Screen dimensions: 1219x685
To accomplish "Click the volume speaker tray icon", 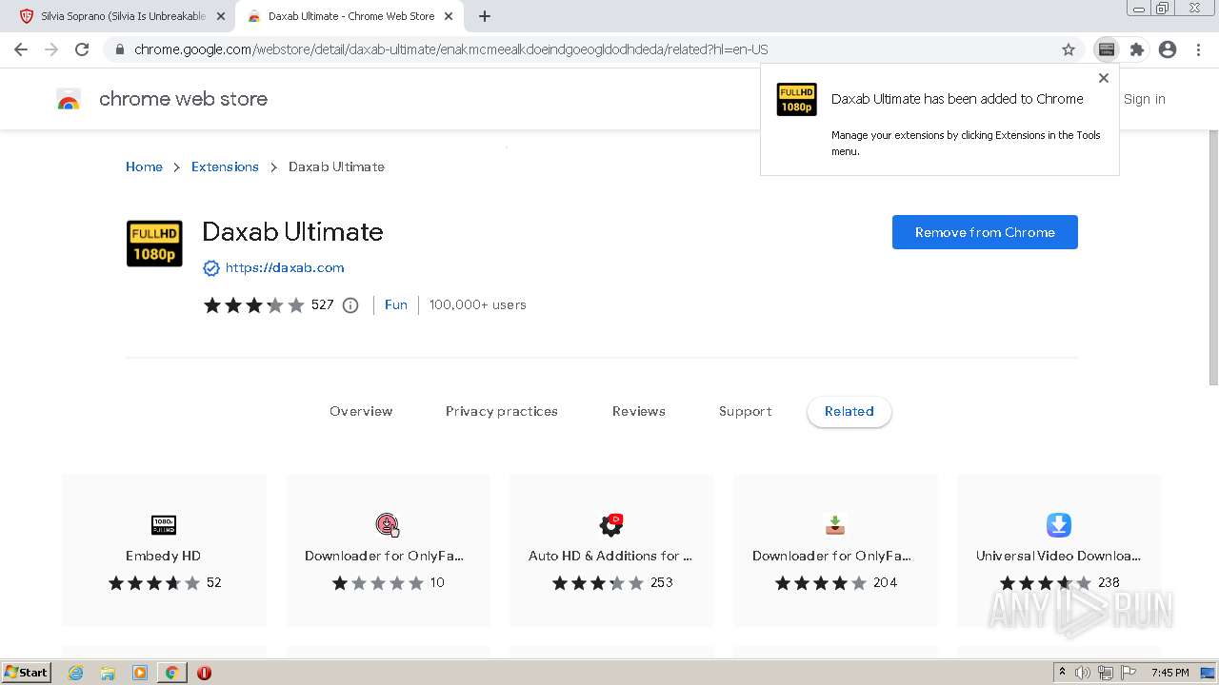I will (1083, 673).
